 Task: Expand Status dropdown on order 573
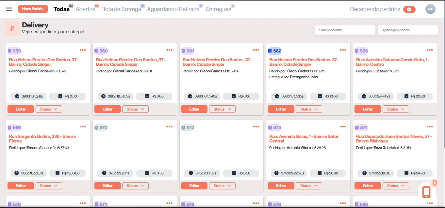point(309,186)
